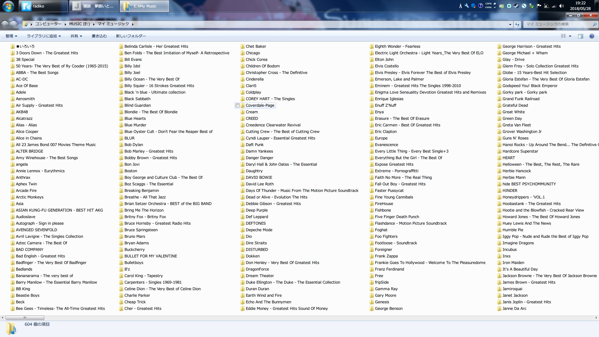Click Safely Remove Hardware tray icon
This screenshot has width=599, height=337.
(532, 6)
